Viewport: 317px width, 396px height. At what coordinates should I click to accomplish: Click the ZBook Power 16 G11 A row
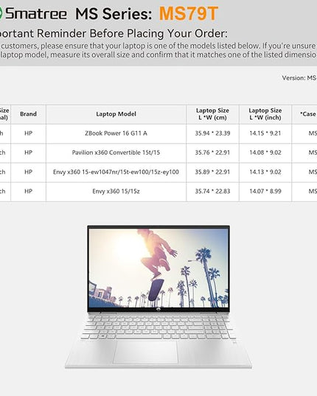(158, 133)
